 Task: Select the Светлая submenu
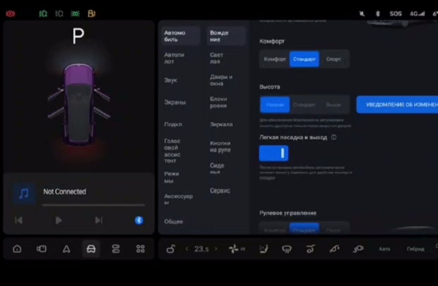[217, 58]
